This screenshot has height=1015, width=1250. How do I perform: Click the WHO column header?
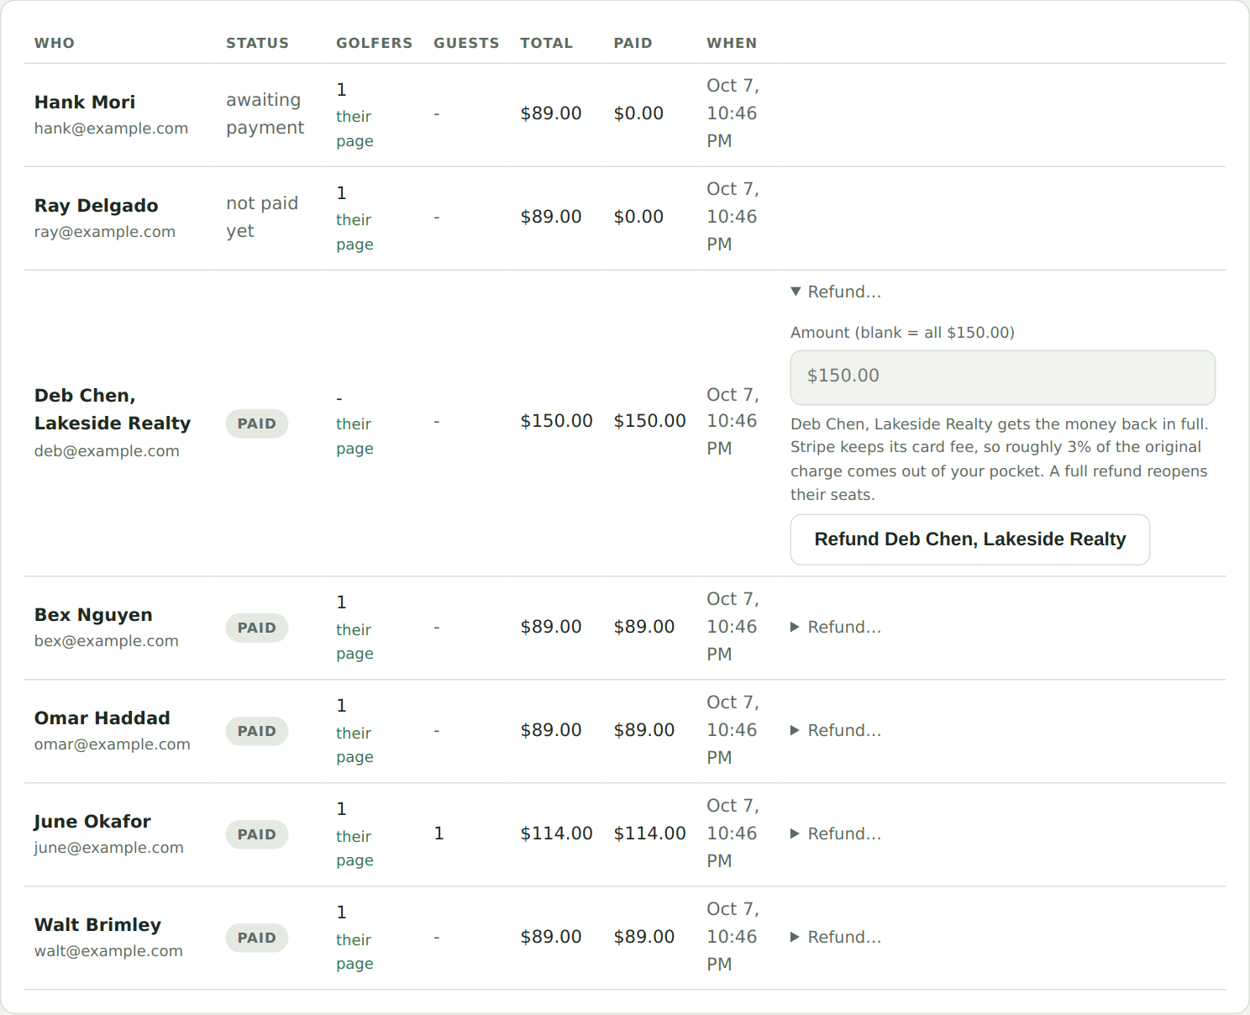55,43
